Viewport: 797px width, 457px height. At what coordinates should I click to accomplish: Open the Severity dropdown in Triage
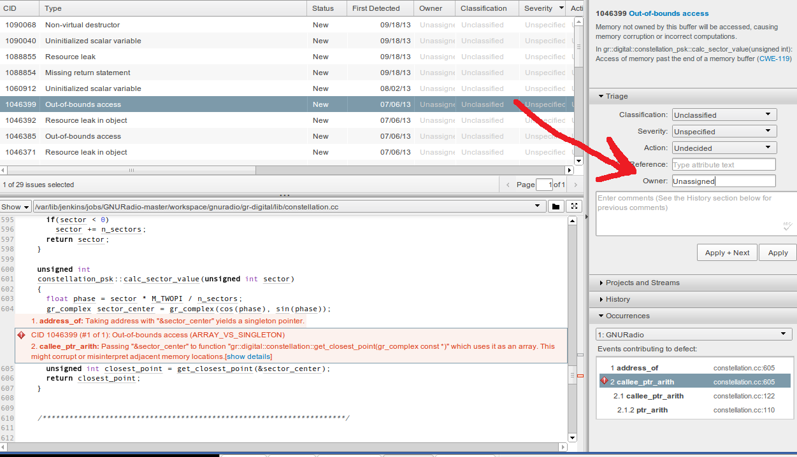pos(724,132)
